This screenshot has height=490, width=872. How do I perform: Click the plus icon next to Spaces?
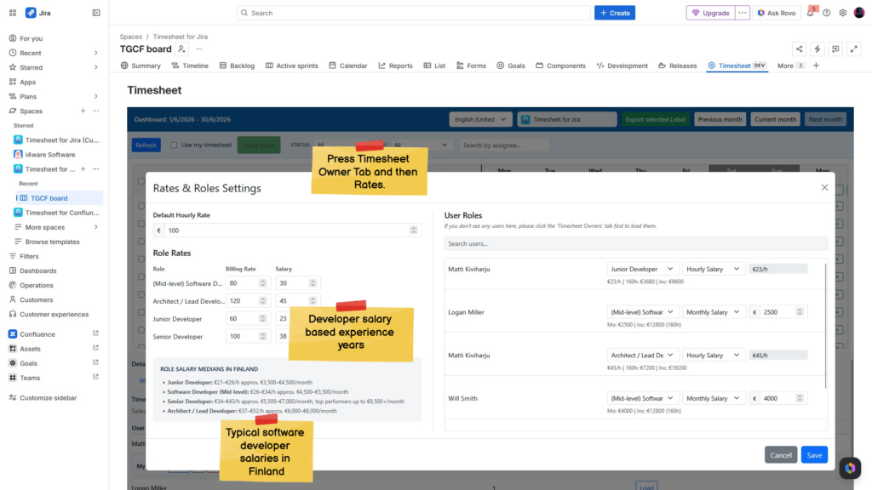coord(83,111)
